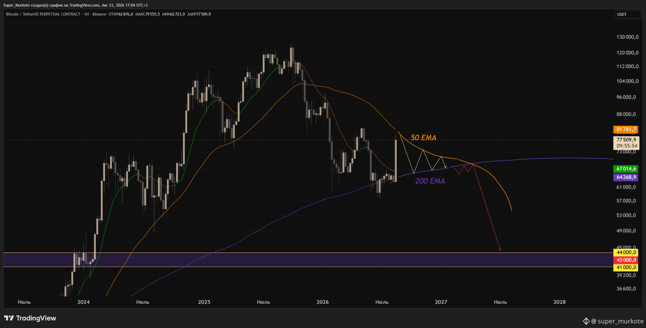Select the yellow 44 000,0 level tag

click(x=626, y=252)
